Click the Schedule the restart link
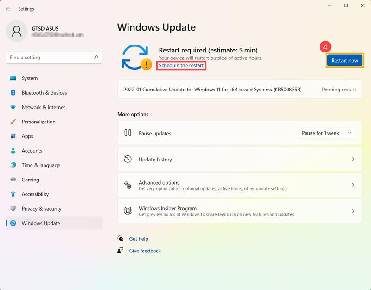Screen dimensions: 371x290 tap(181, 66)
